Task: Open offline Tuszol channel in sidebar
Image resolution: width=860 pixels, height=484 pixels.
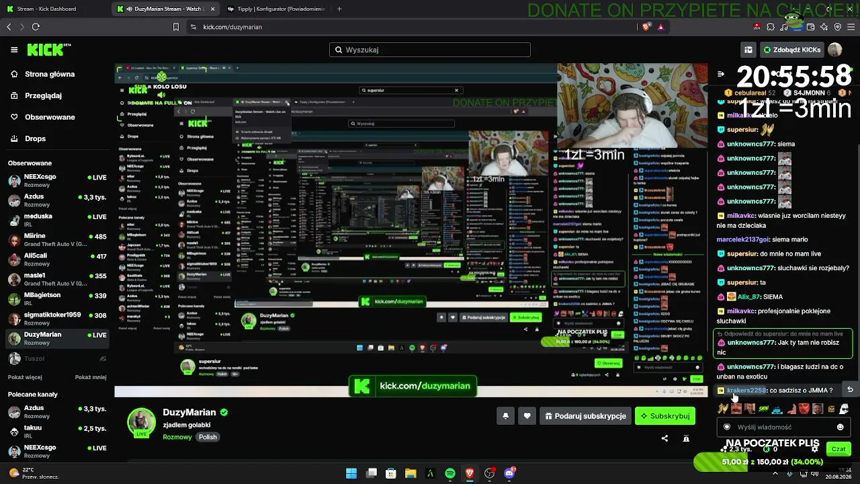Action: pyautogui.click(x=57, y=358)
